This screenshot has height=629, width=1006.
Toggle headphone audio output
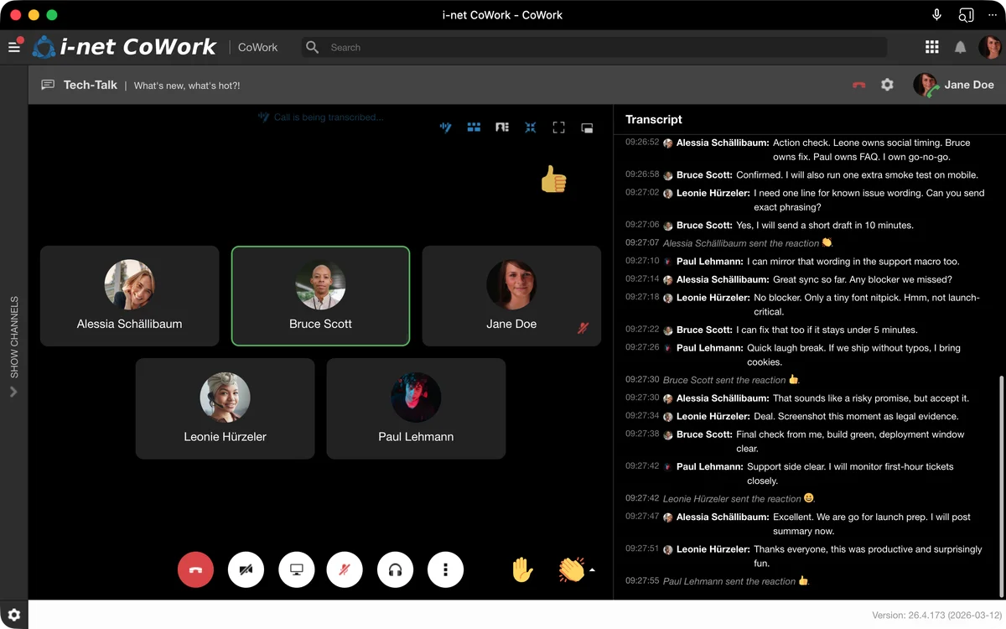pos(395,569)
